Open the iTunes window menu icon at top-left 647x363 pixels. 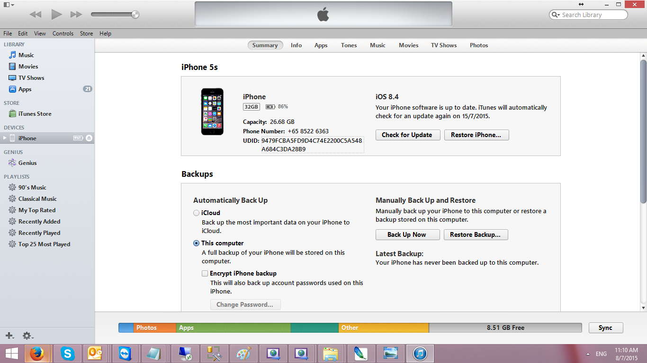pos(8,4)
